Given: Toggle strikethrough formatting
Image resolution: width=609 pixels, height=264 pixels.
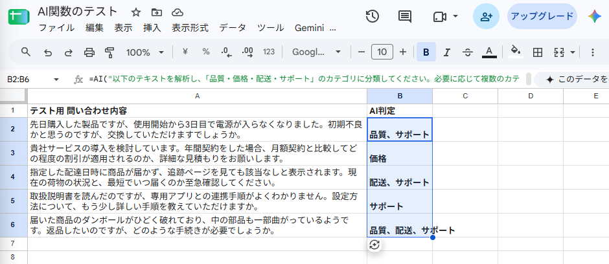Looking at the screenshot, I should pos(468,52).
